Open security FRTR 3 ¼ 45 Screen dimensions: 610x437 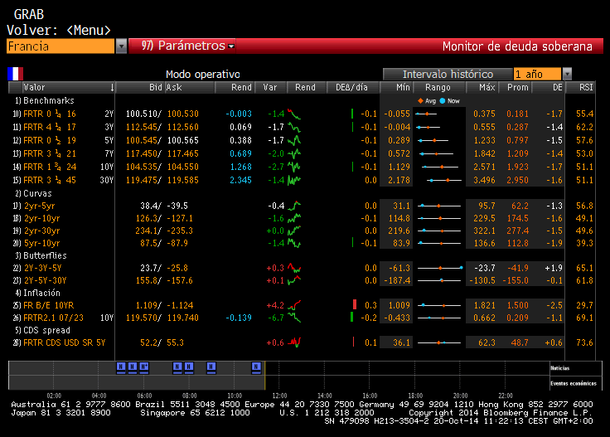point(50,180)
